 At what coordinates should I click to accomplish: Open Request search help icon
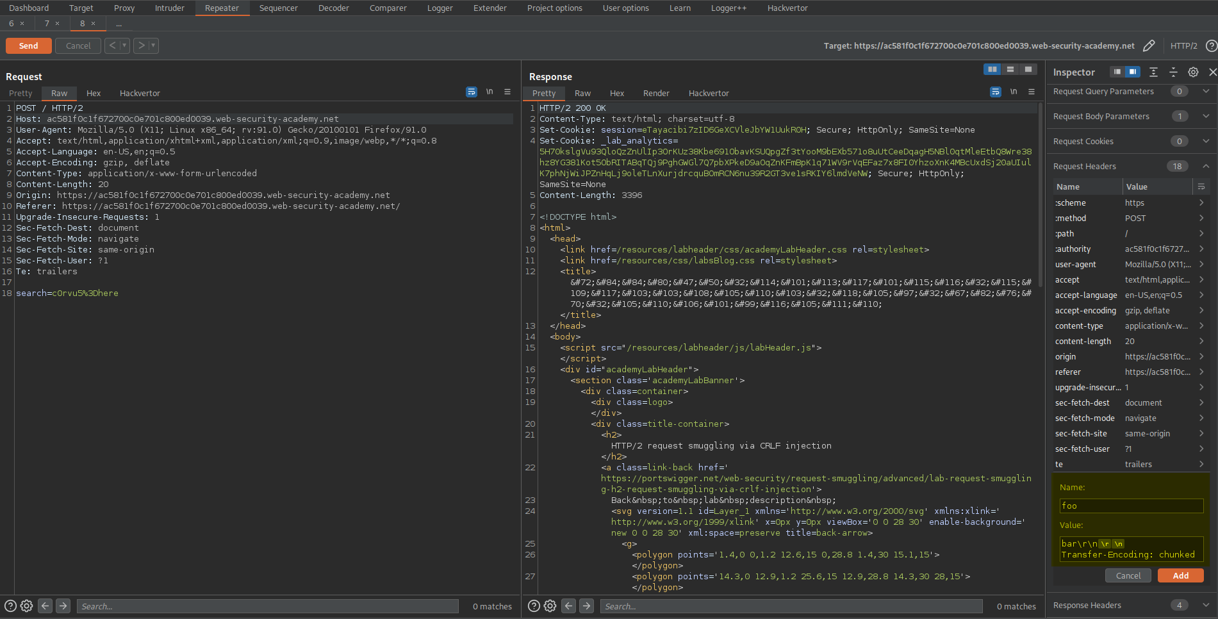pyautogui.click(x=10, y=606)
